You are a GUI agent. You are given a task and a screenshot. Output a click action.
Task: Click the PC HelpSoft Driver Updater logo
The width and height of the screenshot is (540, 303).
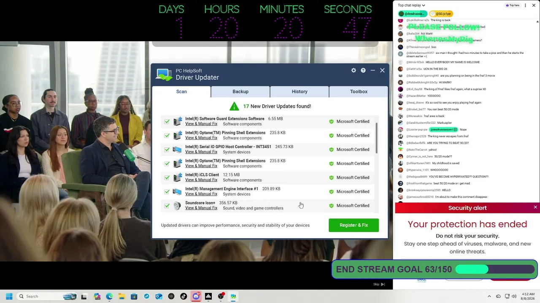(x=164, y=74)
